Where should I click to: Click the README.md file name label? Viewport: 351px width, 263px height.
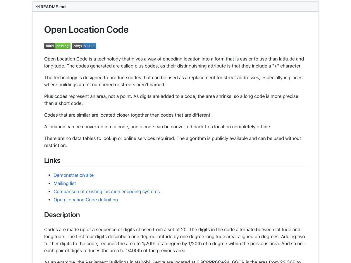tap(53, 7)
